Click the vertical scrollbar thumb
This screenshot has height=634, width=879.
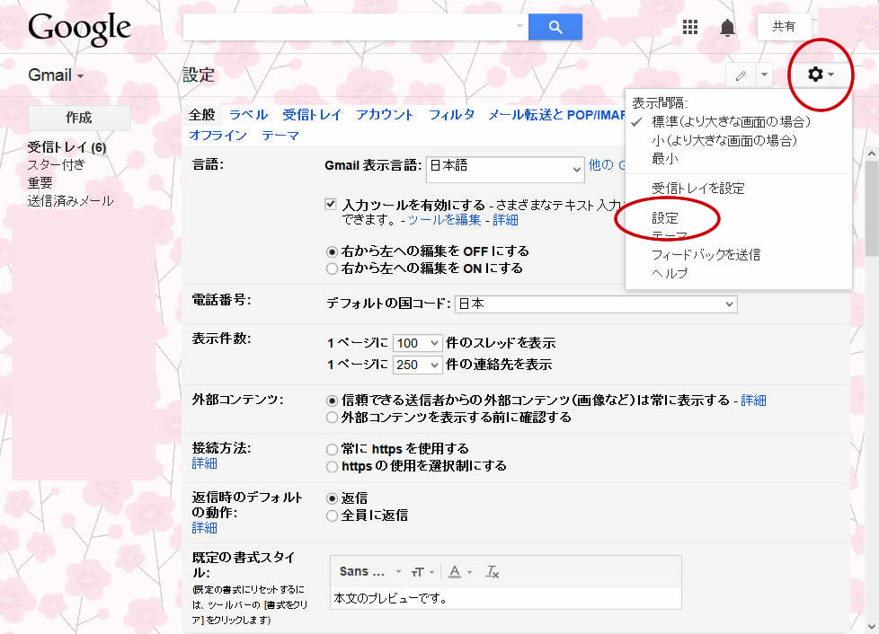pyautogui.click(x=871, y=208)
